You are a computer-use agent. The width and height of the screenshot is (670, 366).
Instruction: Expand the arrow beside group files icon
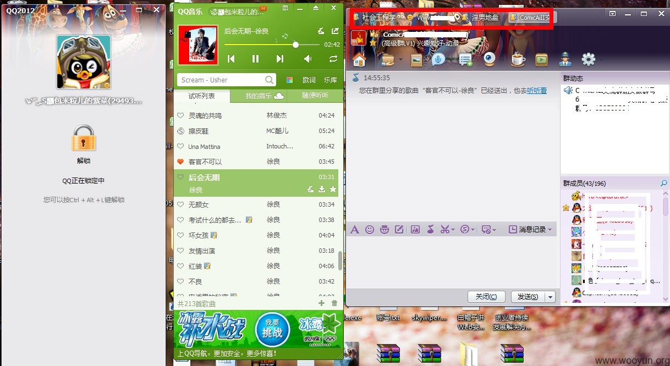pos(400,60)
